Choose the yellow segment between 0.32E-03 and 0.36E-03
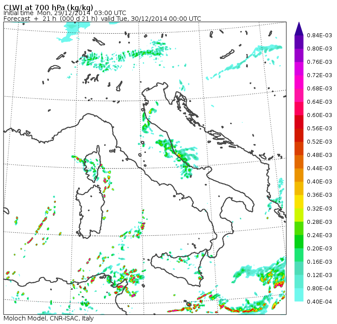Viewport: 337px width, 324px height. tap(299, 202)
